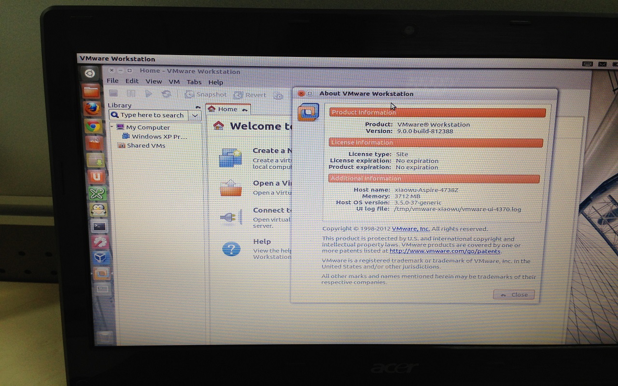Open Ubuntu Software Center dock icon
The image size is (618, 386).
(95, 143)
